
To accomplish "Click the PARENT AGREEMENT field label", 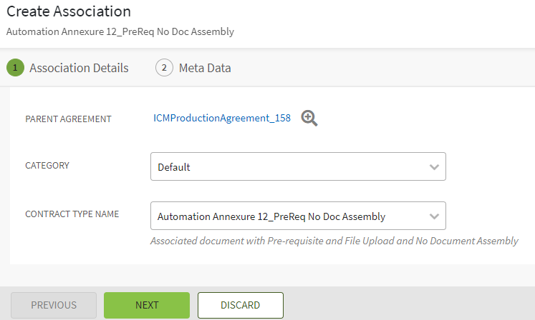I will 68,119.
